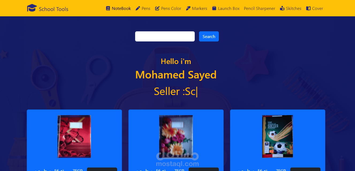Click the marker icon beside Markers
This screenshot has width=355, height=171.
pos(188,8)
